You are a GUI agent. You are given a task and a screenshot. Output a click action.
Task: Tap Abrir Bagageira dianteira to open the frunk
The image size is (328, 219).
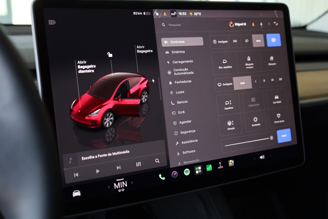(x=86, y=66)
